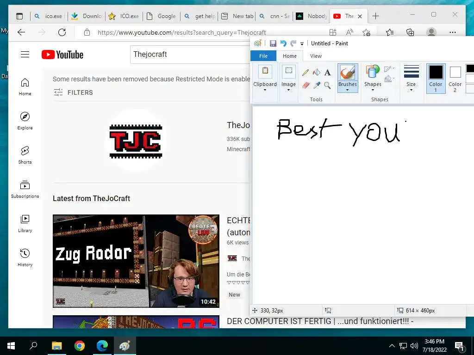Open YouTube Library in sidebar
474x355 pixels.
(25, 223)
